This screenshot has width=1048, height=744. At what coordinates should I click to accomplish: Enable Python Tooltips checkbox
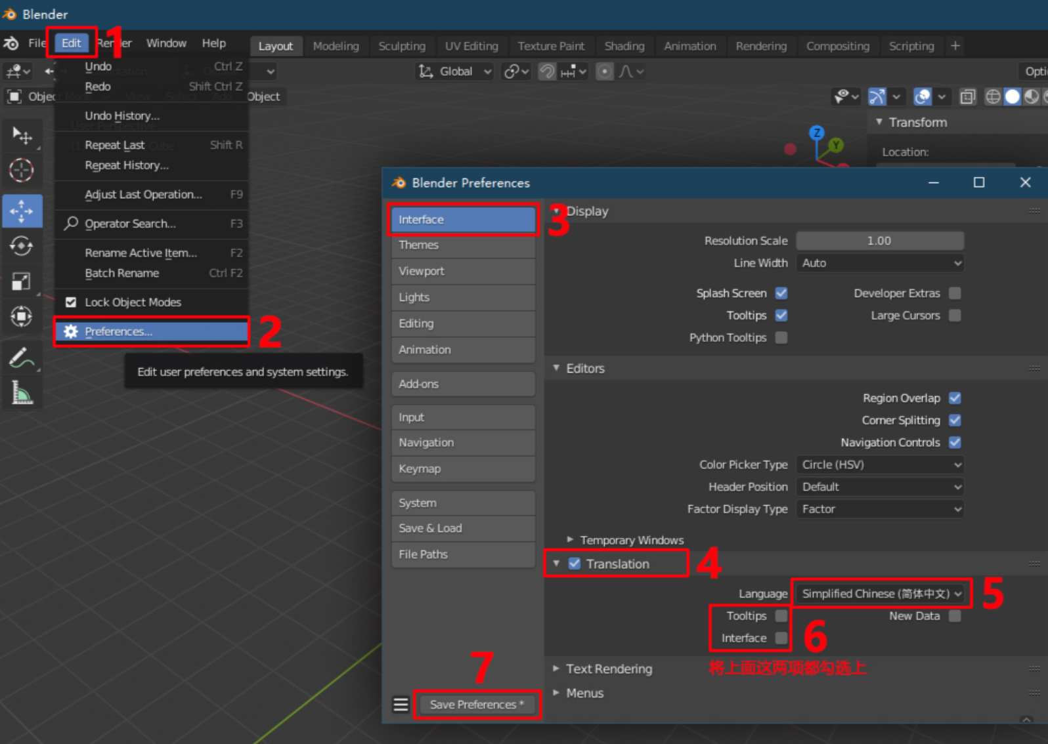[781, 338]
